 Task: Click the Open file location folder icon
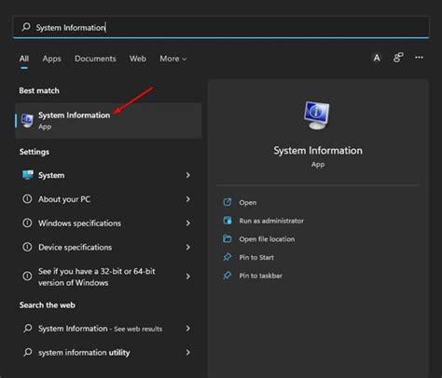[x=228, y=238]
